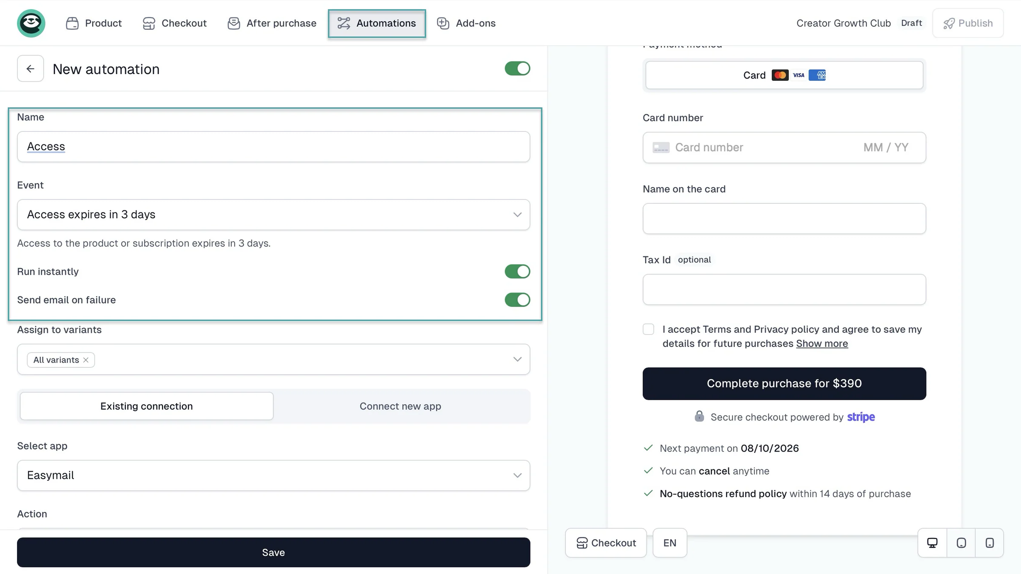Image resolution: width=1021 pixels, height=574 pixels.
Task: Switch to desktop preview icon
Action: click(932, 543)
